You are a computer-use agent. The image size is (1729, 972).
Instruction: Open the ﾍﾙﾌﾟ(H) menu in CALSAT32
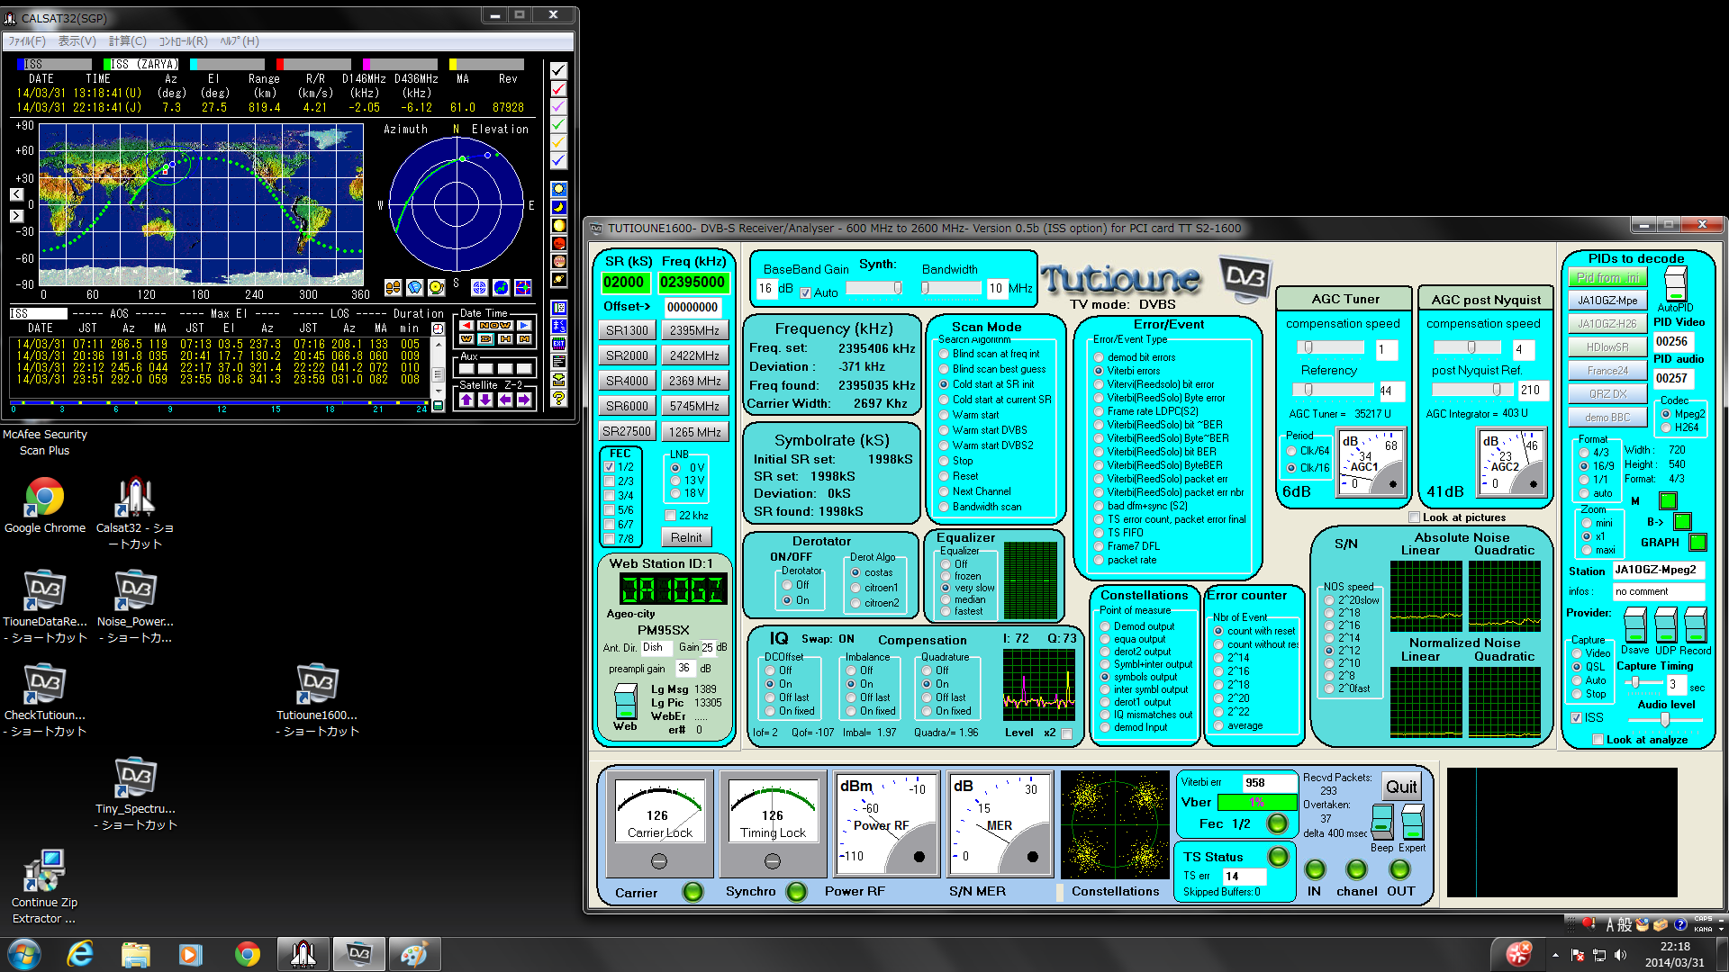(240, 41)
